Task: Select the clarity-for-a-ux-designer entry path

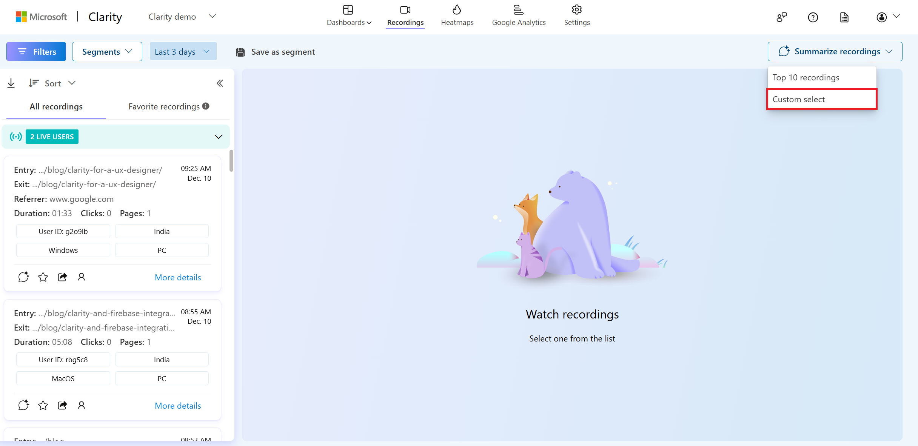Action: [x=100, y=170]
